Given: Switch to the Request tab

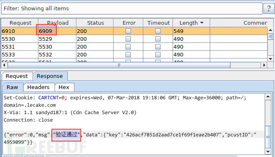Looking at the screenshot, I should (x=17, y=76).
